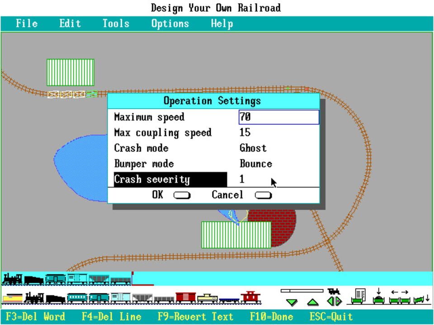The image size is (434, 325).
Task: Open the Options menu
Action: [x=170, y=23]
